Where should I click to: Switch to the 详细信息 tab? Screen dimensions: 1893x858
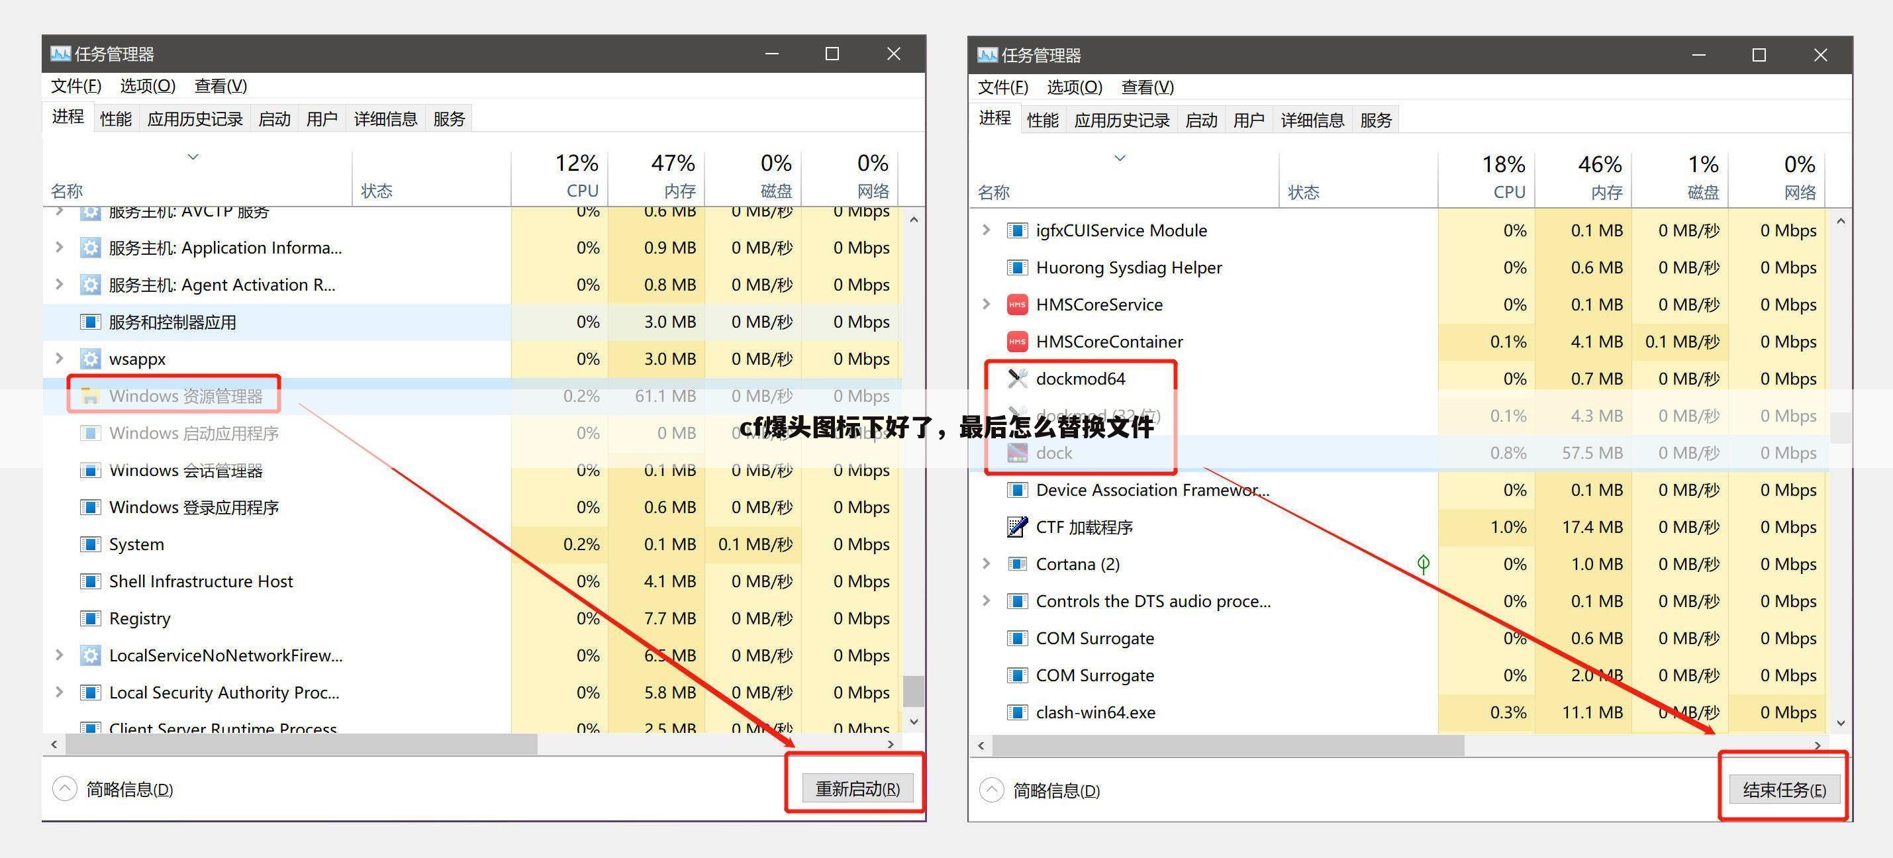[385, 118]
